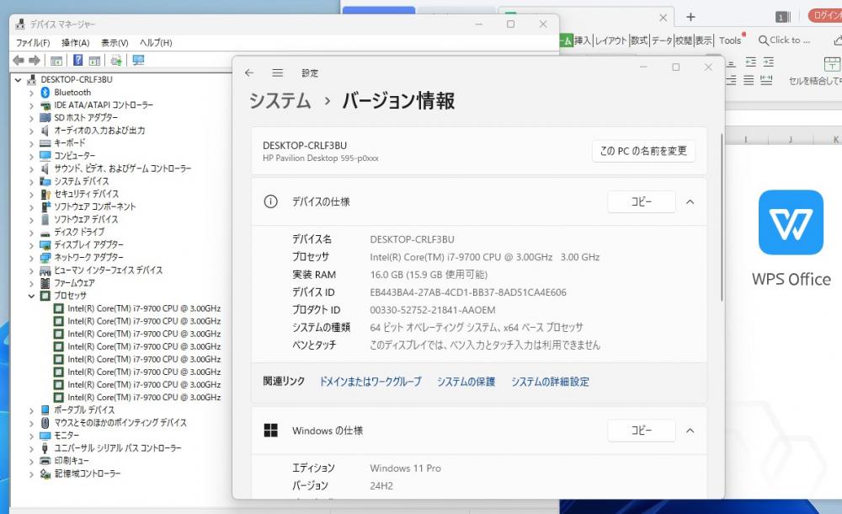Switch to the 数式 tab in WPS
The width and height of the screenshot is (842, 514).
pyautogui.click(x=639, y=40)
